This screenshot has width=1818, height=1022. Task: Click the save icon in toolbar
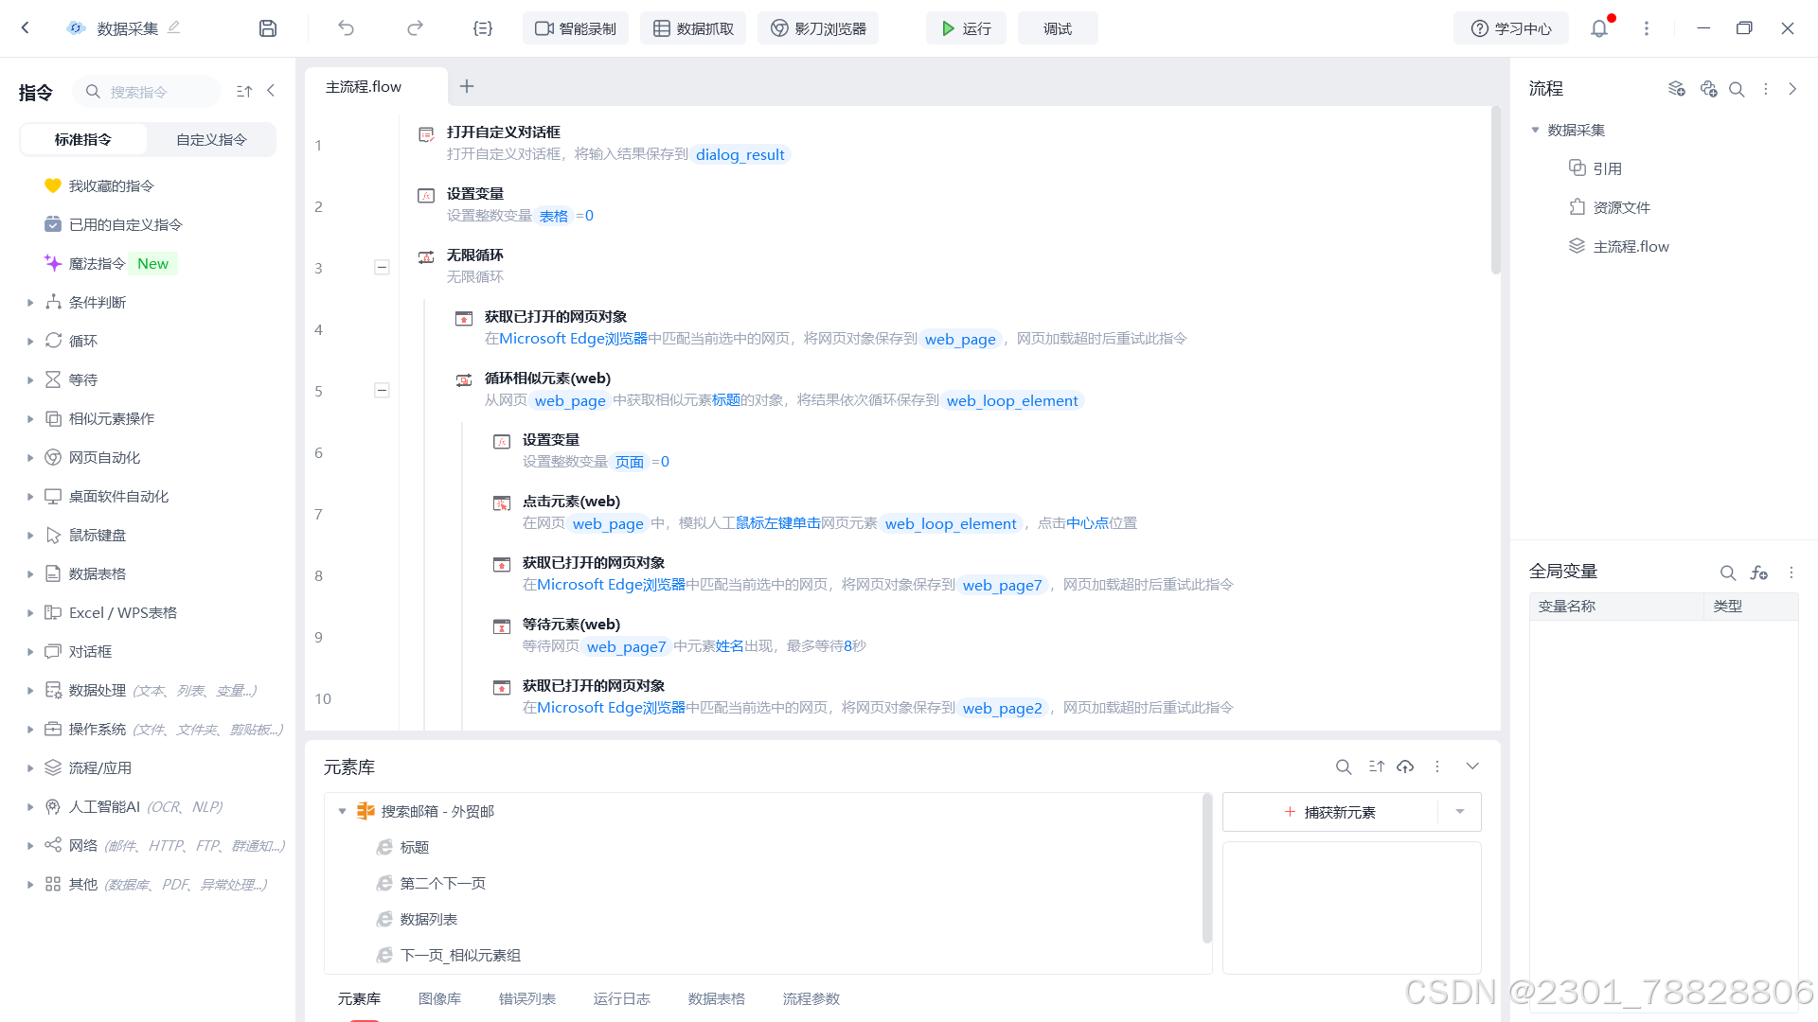(268, 28)
